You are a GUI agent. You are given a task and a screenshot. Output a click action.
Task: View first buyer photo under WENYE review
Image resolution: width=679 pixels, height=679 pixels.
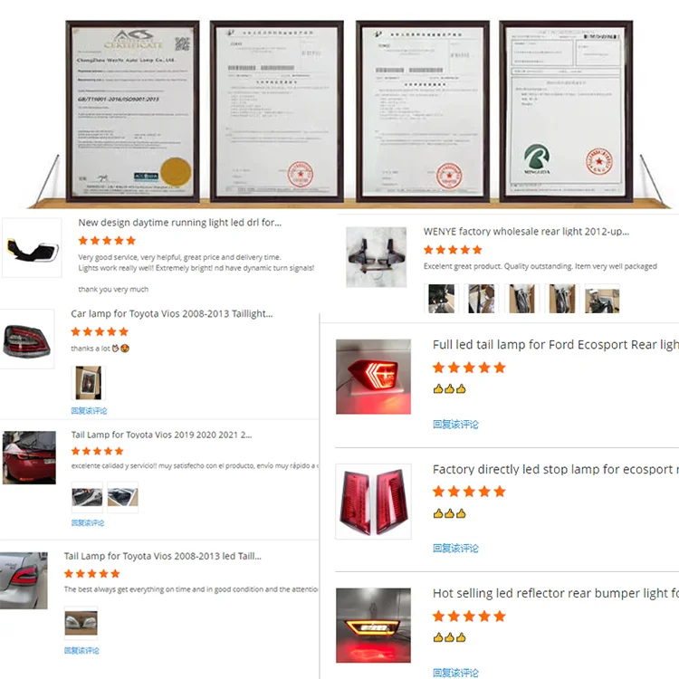pos(441,299)
